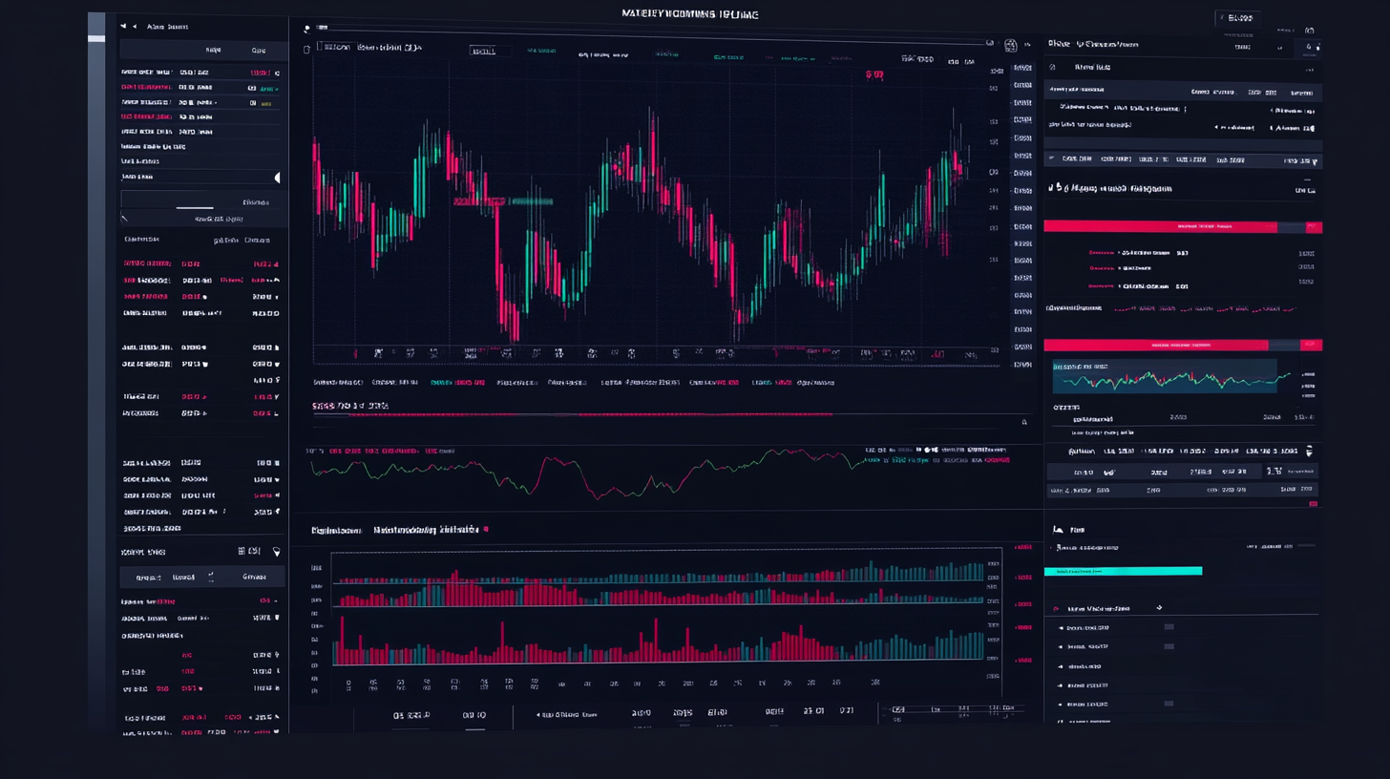Select the grid-view icon near the order form

[x=241, y=552]
